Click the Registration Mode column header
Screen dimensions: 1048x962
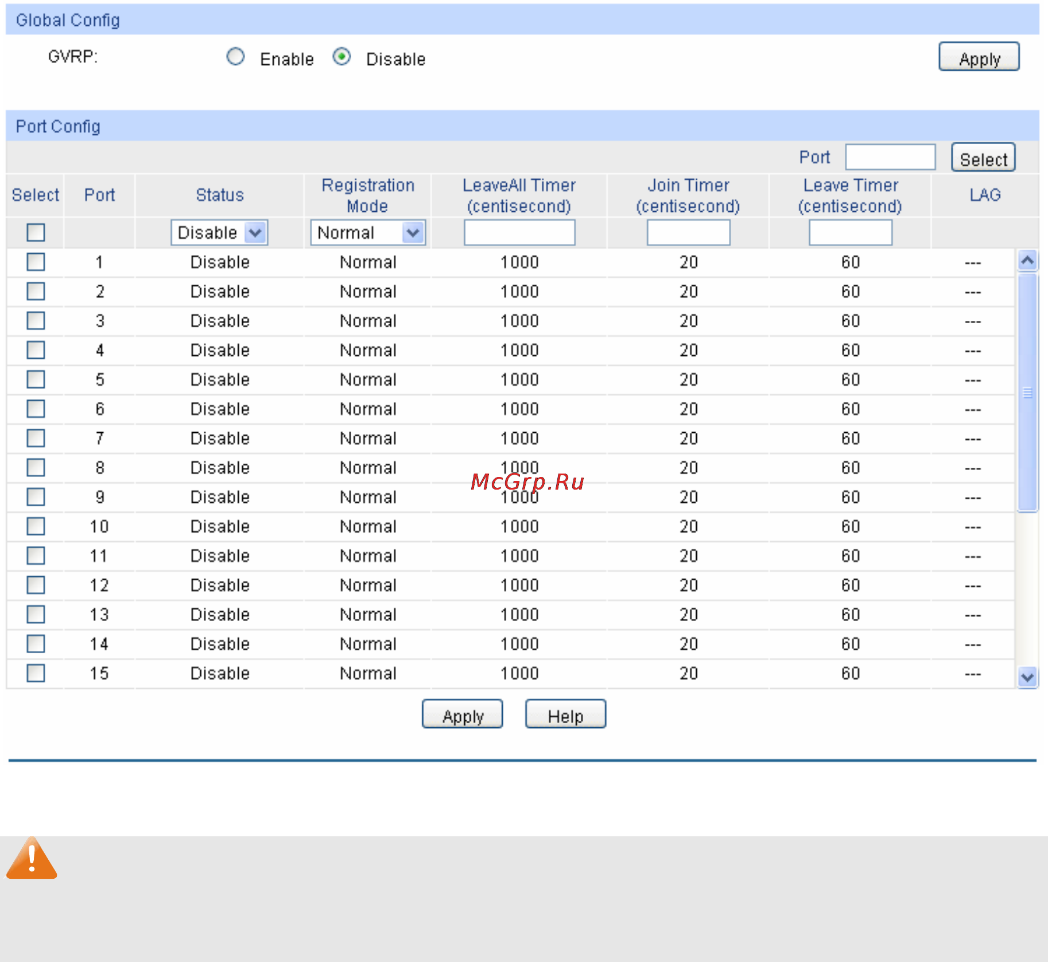coord(368,196)
